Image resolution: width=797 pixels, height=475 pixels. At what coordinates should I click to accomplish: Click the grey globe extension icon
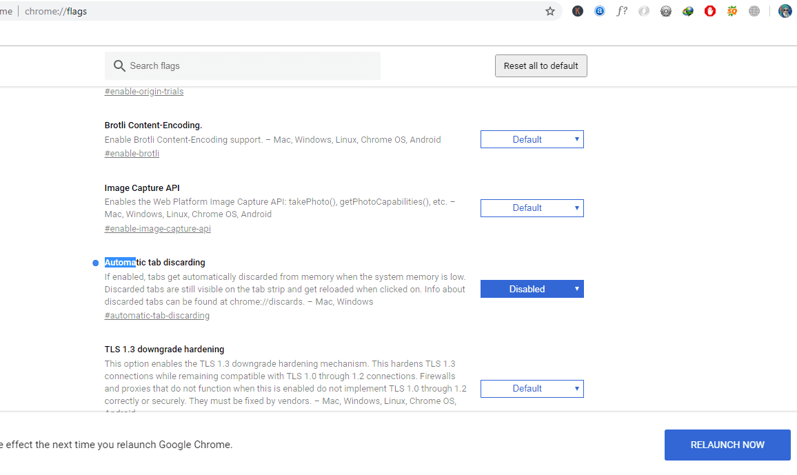[x=754, y=11]
